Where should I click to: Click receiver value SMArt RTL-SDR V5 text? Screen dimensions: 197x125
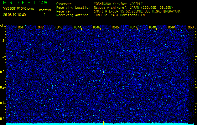point(137,12)
